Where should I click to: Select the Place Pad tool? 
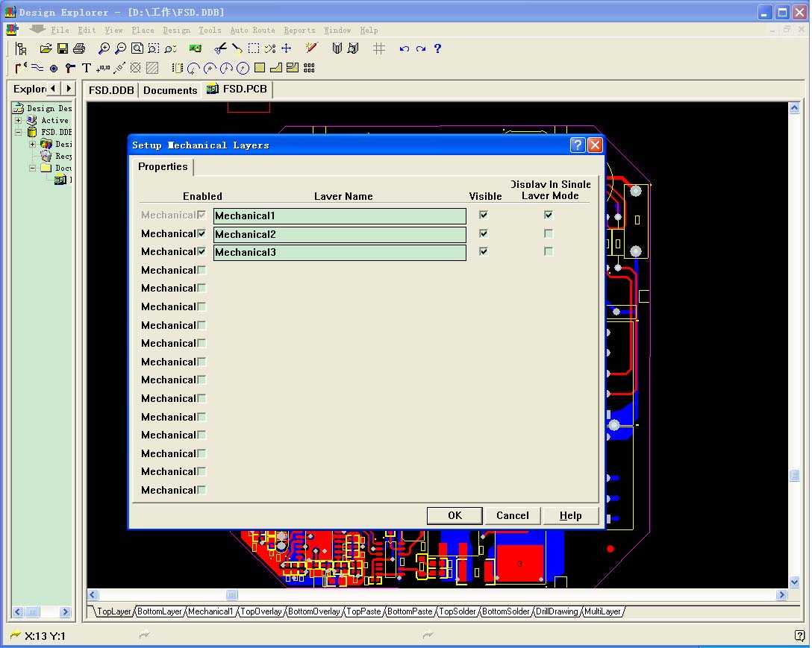click(54, 69)
